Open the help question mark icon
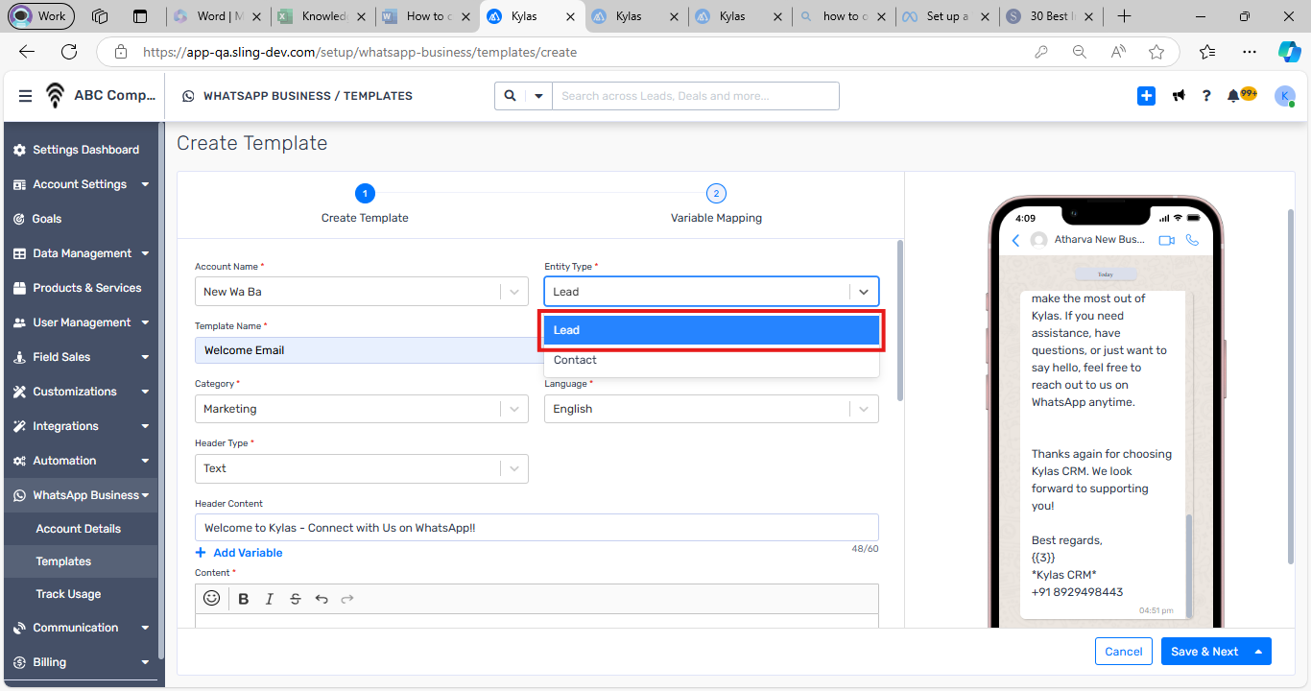The height and width of the screenshot is (691, 1311). (1206, 96)
